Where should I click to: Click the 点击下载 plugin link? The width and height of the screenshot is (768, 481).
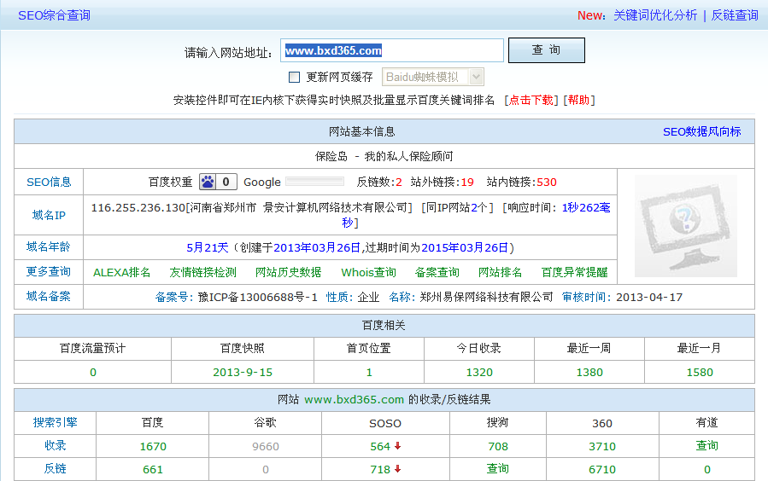coord(531,101)
